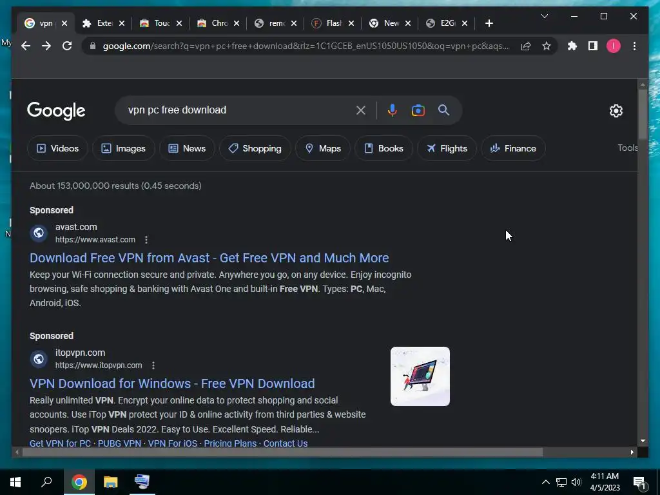Go back using the browser back arrow
The height and width of the screenshot is (495, 660).
coord(26,46)
